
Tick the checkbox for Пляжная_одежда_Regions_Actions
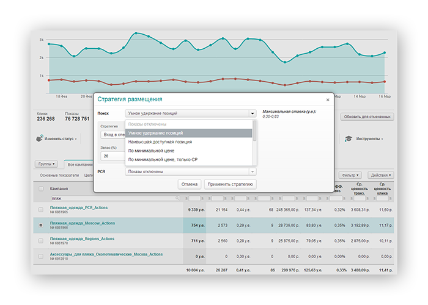tap(41, 242)
